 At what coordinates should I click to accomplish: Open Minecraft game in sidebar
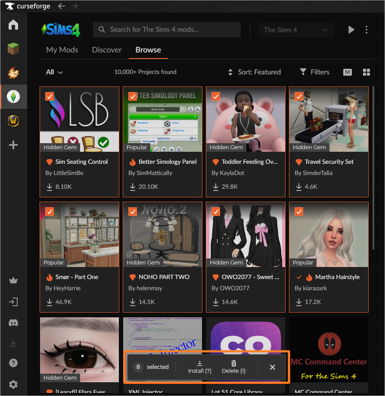click(13, 49)
